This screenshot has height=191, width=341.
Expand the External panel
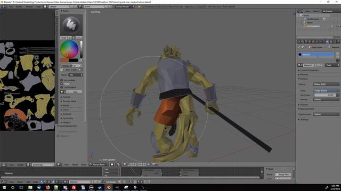tap(67, 114)
